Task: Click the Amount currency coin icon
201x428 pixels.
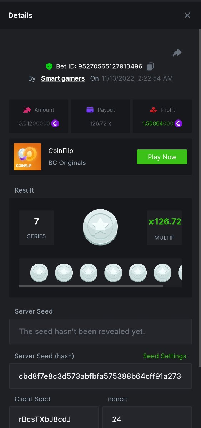Action: 55,123
